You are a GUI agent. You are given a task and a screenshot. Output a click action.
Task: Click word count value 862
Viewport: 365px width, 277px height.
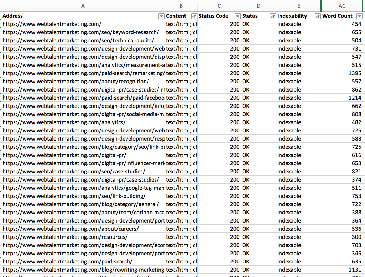pyautogui.click(x=356, y=90)
